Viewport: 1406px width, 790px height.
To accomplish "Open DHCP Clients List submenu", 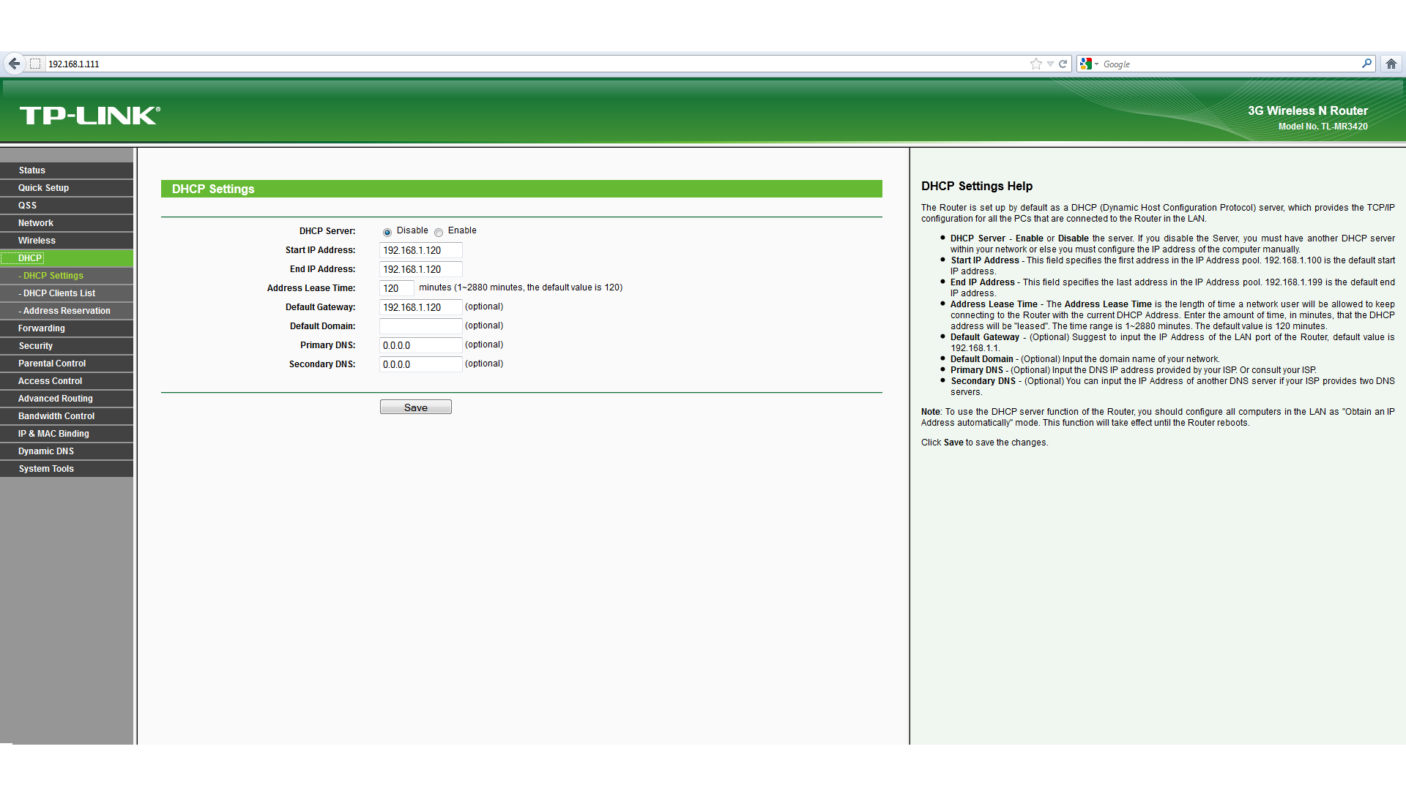I will [x=59, y=293].
